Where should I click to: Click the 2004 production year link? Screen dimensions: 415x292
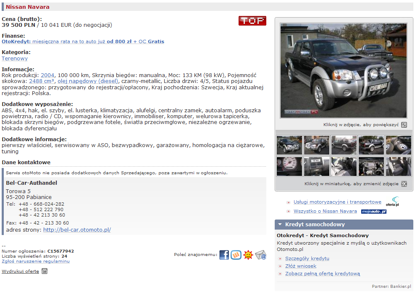(x=47, y=75)
